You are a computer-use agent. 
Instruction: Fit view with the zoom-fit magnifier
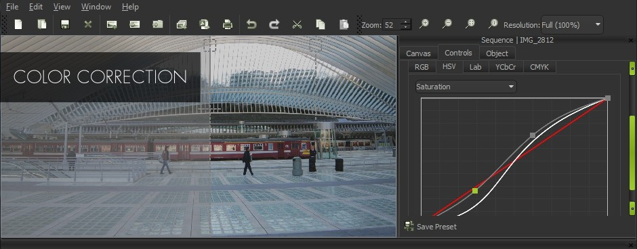point(470,24)
